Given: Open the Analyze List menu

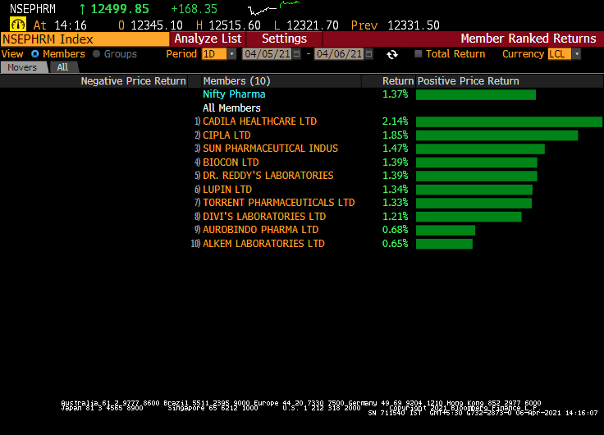Looking at the screenshot, I should click(208, 39).
